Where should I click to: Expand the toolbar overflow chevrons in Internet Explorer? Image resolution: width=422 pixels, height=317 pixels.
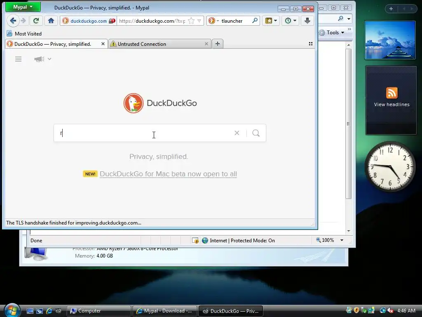[349, 29]
